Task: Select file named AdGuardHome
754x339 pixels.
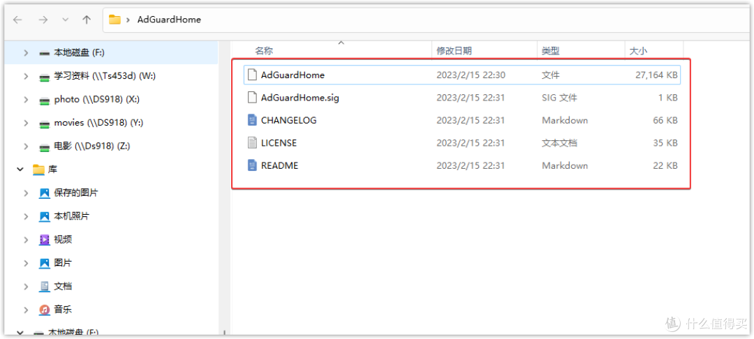Action: coord(293,75)
